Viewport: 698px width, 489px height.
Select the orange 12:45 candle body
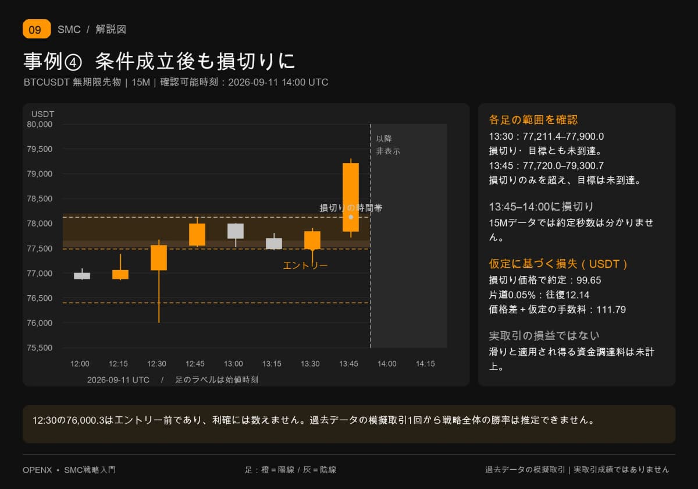tap(197, 235)
